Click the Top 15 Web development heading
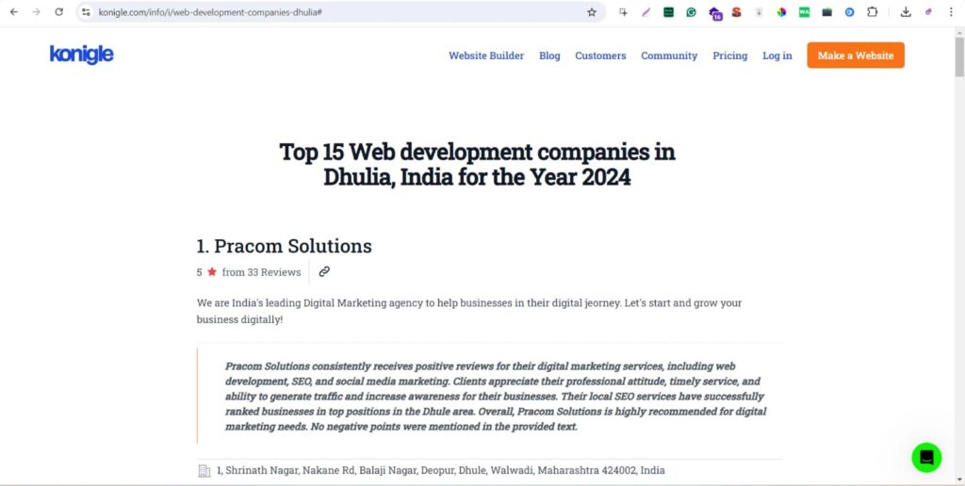 pos(477,164)
